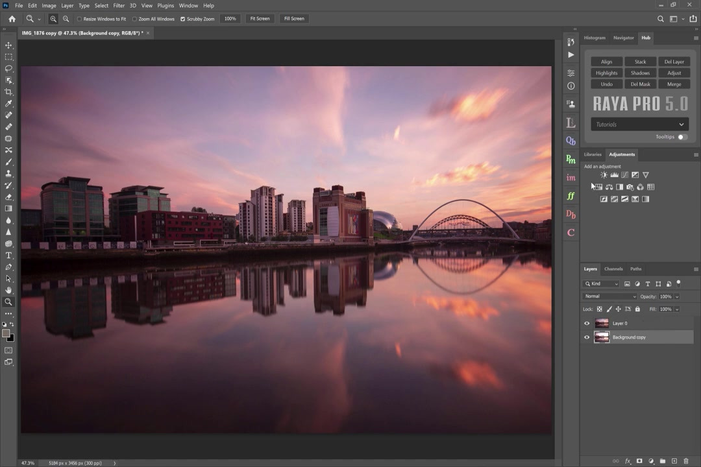The width and height of the screenshot is (701, 467).
Task: Click the Del Mask button in Hub
Action: click(640, 84)
